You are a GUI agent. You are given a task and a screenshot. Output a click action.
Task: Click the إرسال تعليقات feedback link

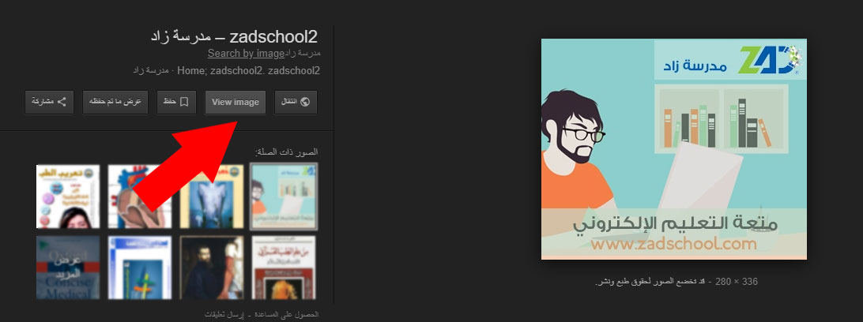[224, 315]
